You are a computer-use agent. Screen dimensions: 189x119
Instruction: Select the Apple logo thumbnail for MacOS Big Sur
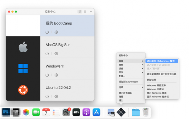[23, 47]
